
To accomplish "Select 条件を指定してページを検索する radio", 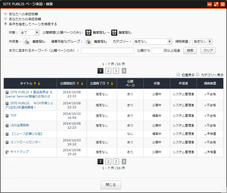I will click(5, 24).
